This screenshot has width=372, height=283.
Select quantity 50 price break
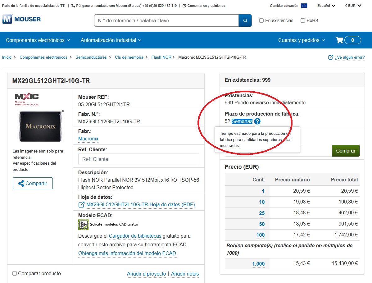pyautogui.click(x=262, y=224)
